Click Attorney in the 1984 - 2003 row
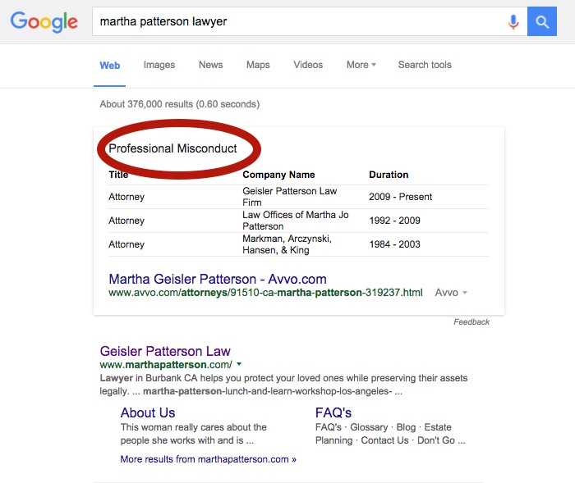Viewport: 575px width, 483px height. pyautogui.click(x=126, y=244)
